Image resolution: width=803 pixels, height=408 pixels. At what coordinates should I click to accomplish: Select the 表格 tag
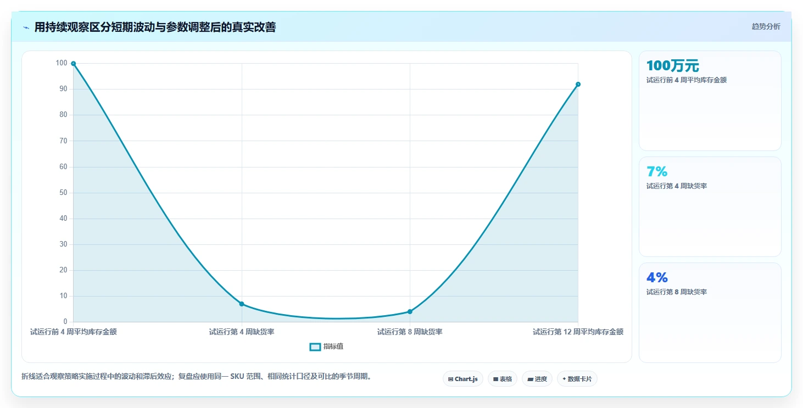pos(503,379)
